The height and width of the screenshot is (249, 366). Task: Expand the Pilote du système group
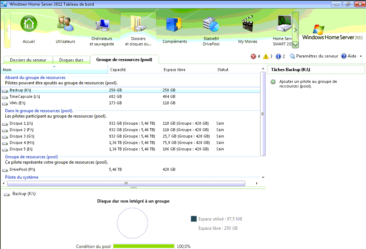click(x=22, y=177)
